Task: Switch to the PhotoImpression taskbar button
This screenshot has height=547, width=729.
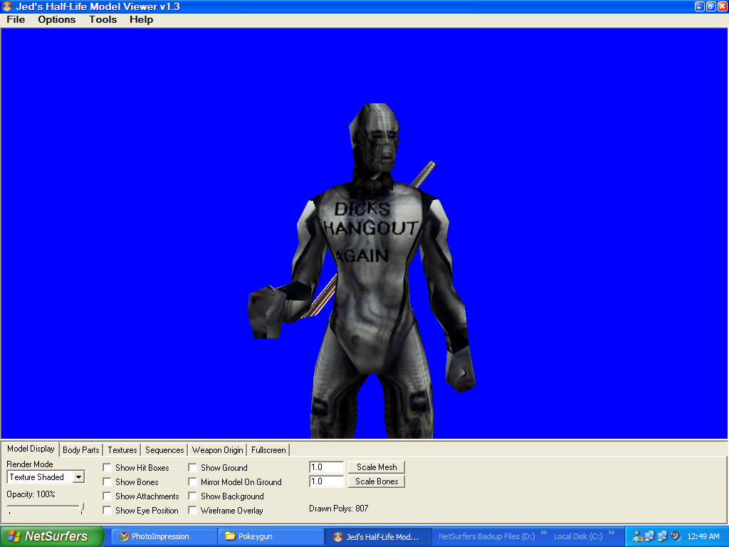Action: tap(165, 536)
